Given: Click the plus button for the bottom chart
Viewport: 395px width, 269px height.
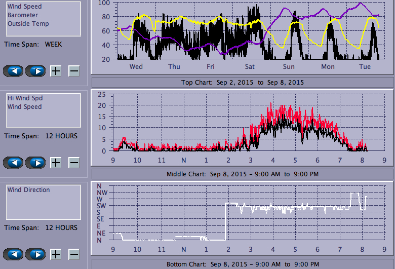Looking at the screenshot, I should tap(56, 254).
